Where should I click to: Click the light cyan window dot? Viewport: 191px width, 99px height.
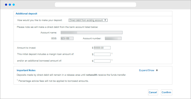click(x=14, y=5)
